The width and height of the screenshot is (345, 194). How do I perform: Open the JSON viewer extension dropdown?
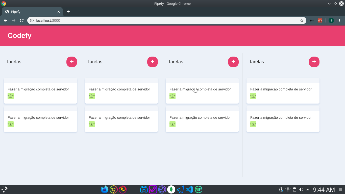click(x=312, y=20)
